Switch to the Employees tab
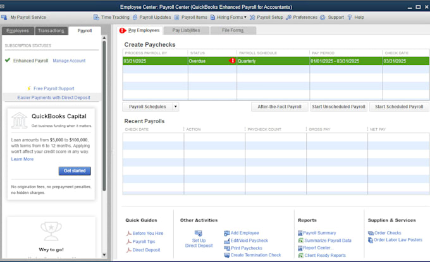The image size is (430, 262). pyautogui.click(x=18, y=31)
